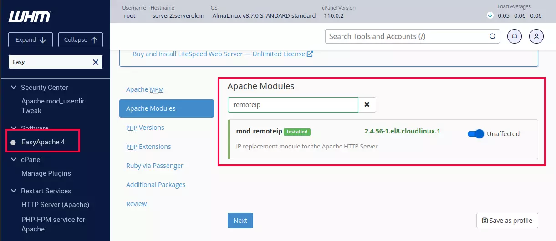The width and height of the screenshot is (556, 241).
Task: Open EasyApache 4 in sidebar
Action: click(x=43, y=142)
